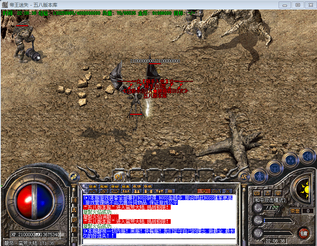The image size is (317, 246).
Task: Click the telephone icon button
Action: [115, 191]
